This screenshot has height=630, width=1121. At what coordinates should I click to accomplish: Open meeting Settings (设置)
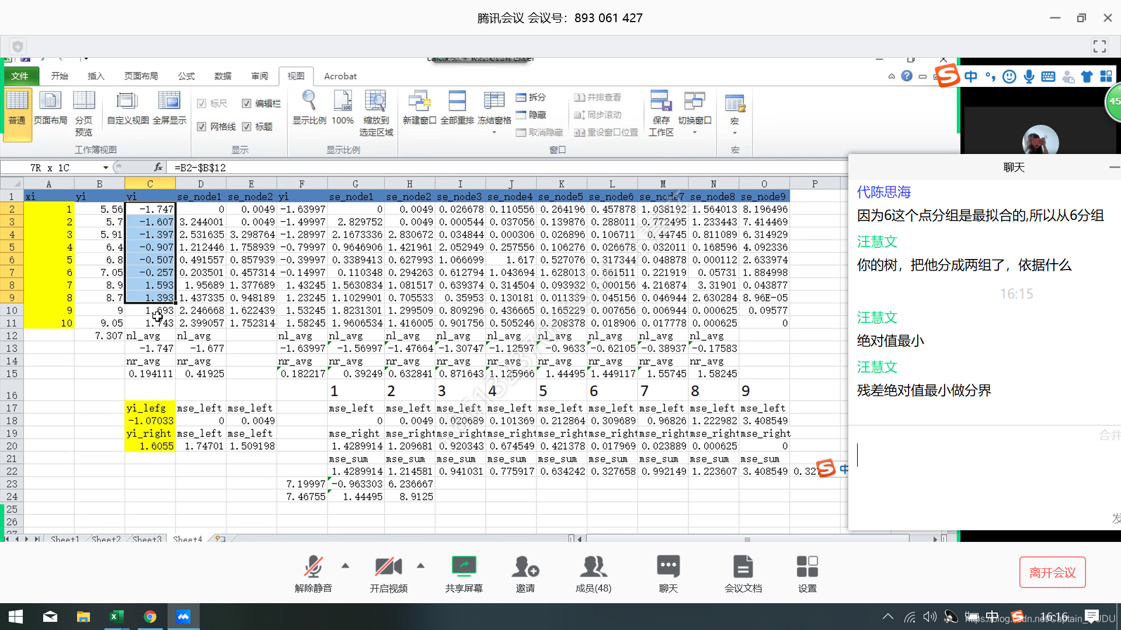pos(807,573)
